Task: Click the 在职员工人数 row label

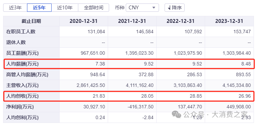Action: [21, 32]
